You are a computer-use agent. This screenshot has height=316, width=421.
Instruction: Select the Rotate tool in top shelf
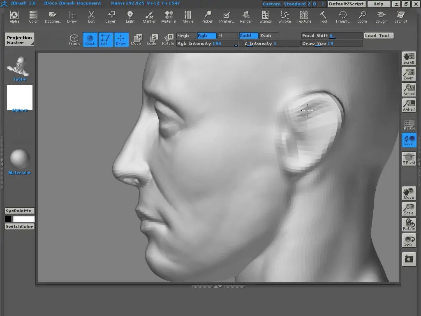tap(168, 39)
